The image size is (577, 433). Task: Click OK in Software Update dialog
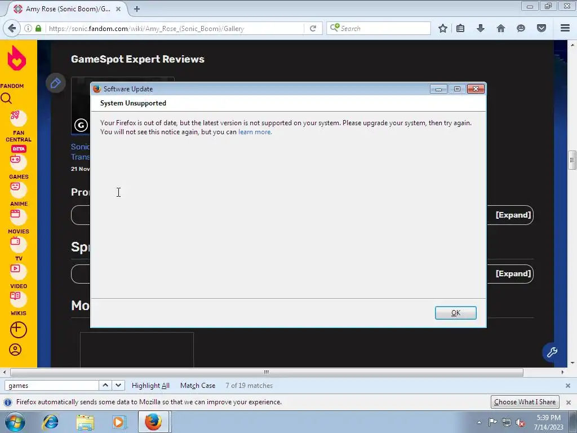(x=455, y=312)
